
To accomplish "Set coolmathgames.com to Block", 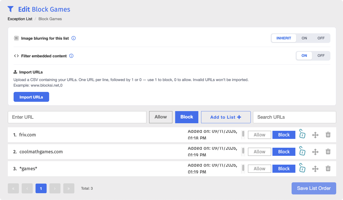I will tap(284, 152).
